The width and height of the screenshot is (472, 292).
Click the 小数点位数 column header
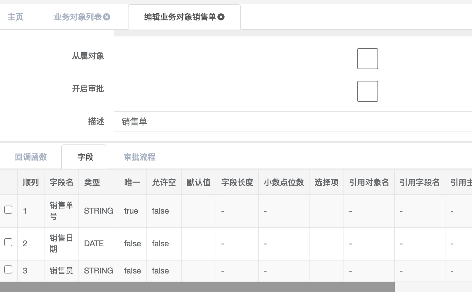(x=284, y=182)
